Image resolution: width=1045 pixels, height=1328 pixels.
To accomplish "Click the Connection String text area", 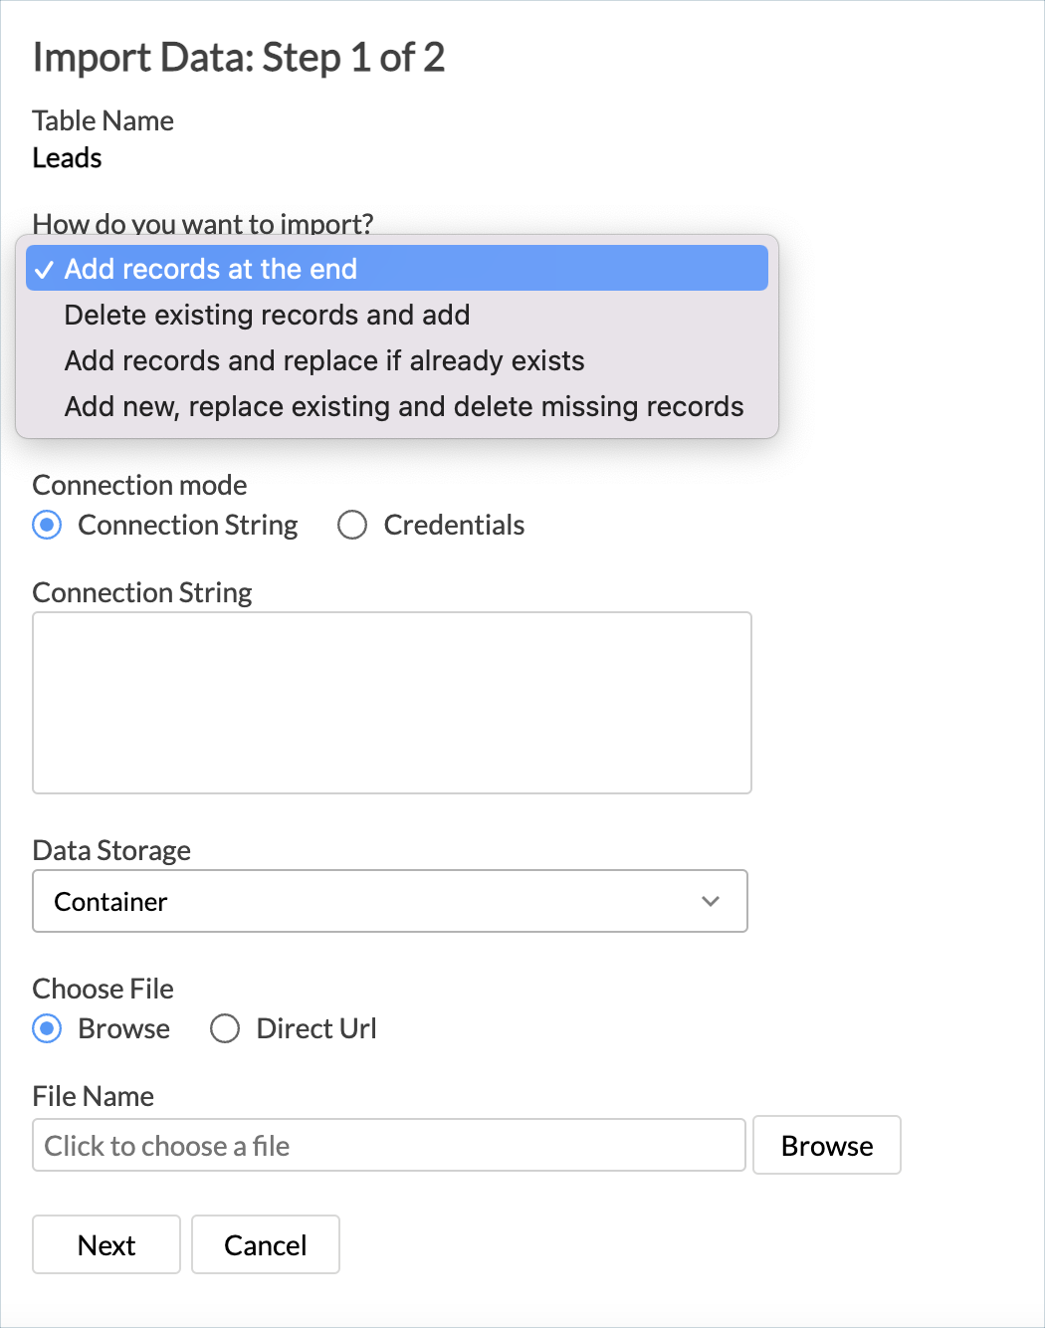I will [x=392, y=702].
